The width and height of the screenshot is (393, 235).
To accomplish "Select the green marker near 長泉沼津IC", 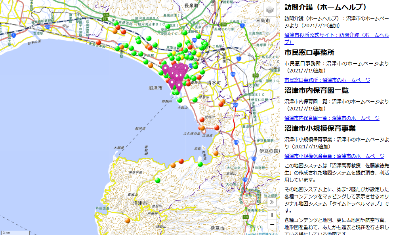I will [168, 27].
